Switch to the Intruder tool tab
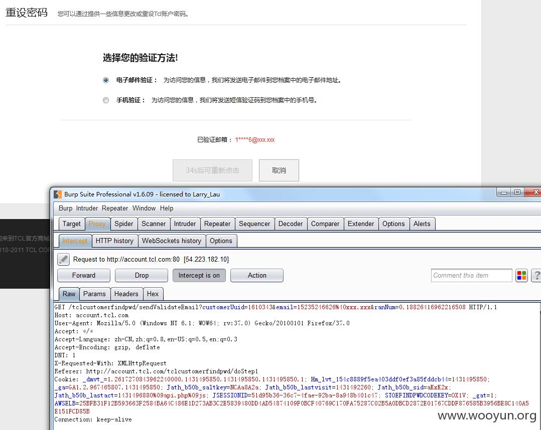Viewport: 541px width, 430px height. click(x=185, y=224)
